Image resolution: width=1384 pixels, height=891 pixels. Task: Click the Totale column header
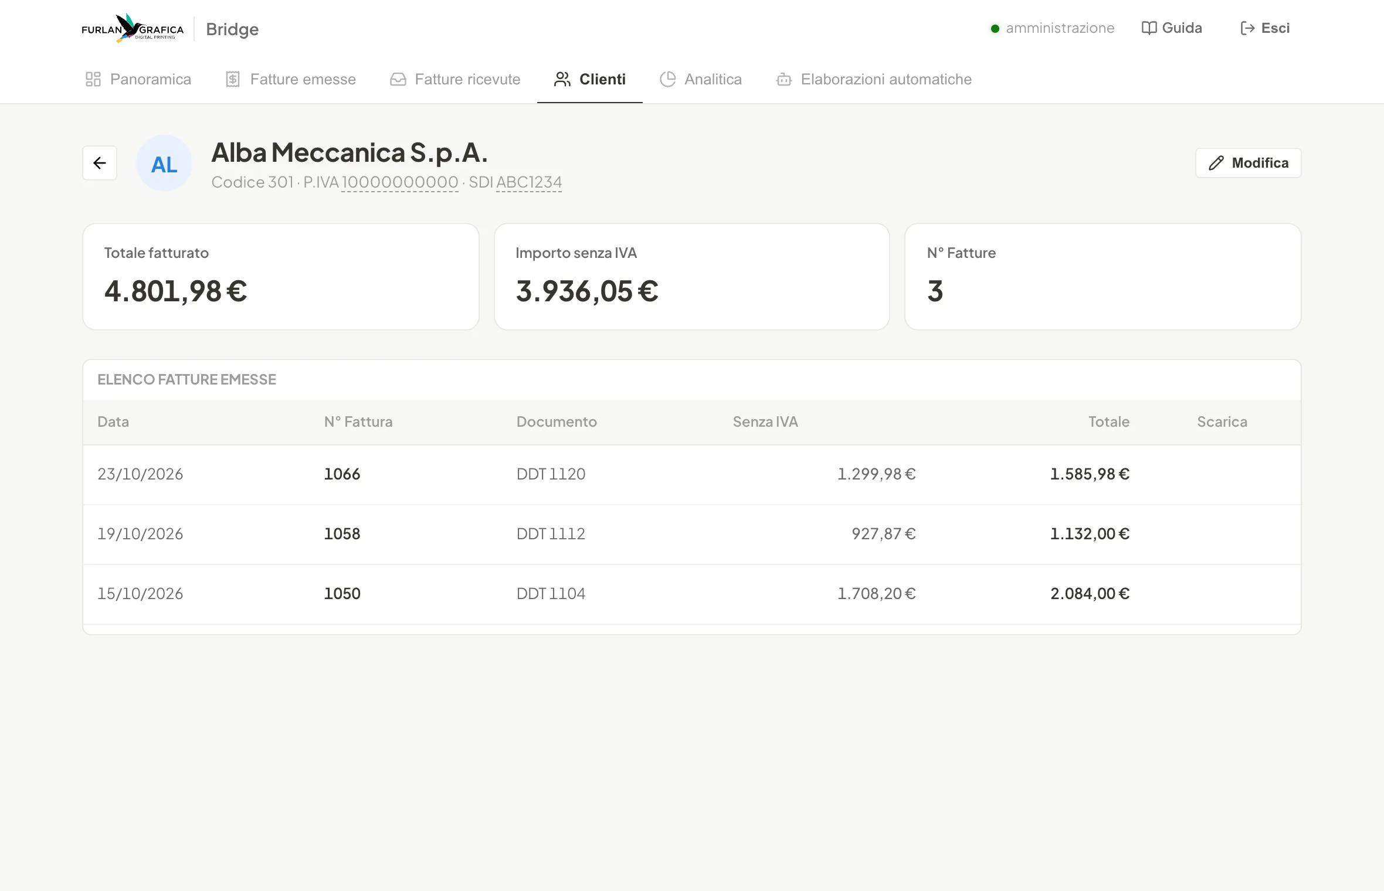1108,422
